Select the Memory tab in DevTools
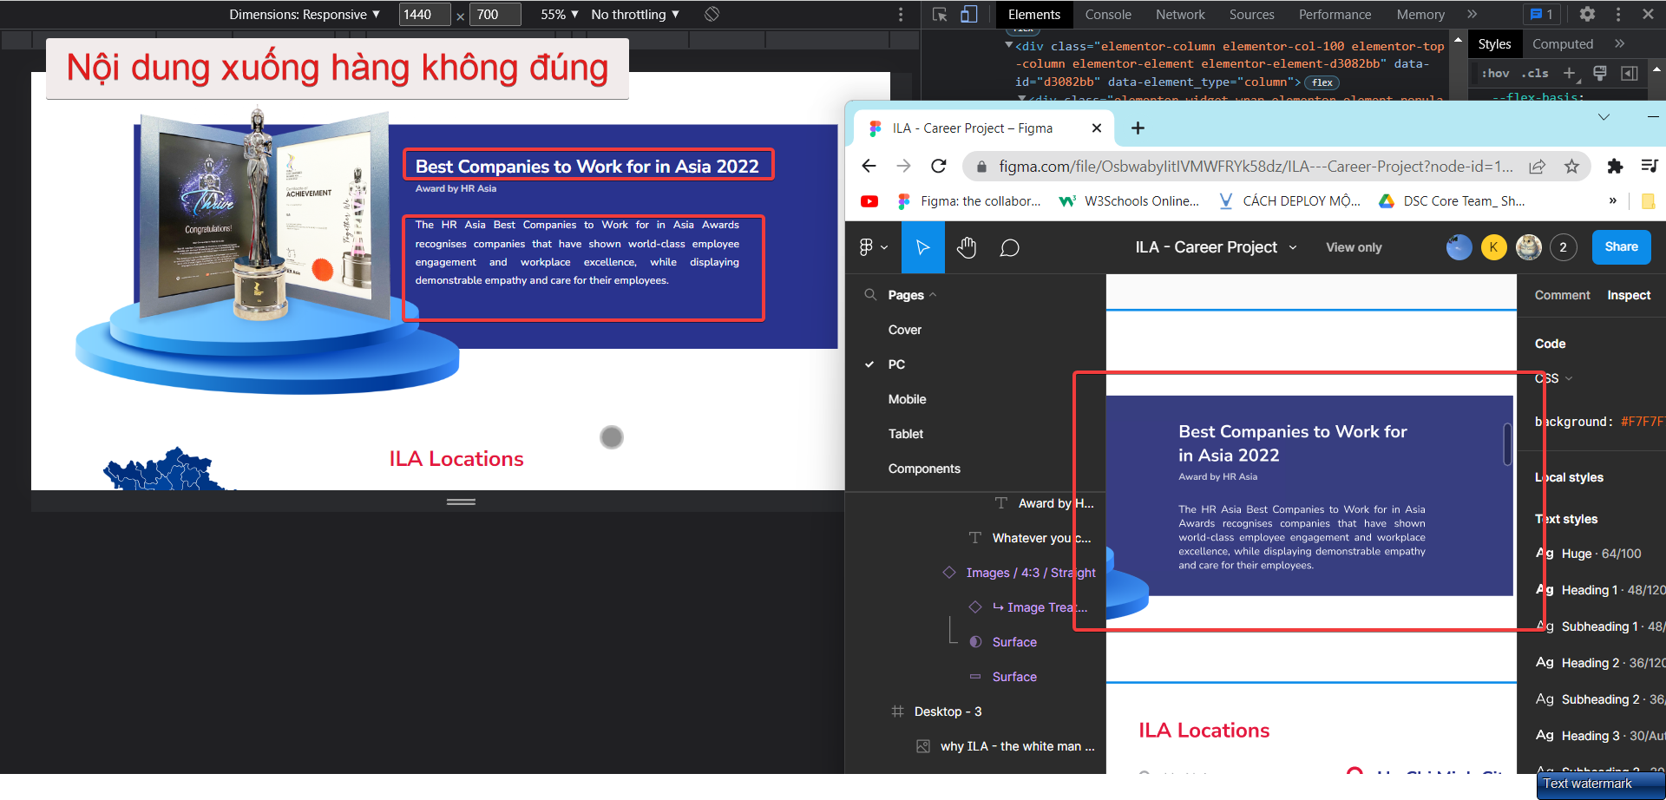 (x=1420, y=15)
